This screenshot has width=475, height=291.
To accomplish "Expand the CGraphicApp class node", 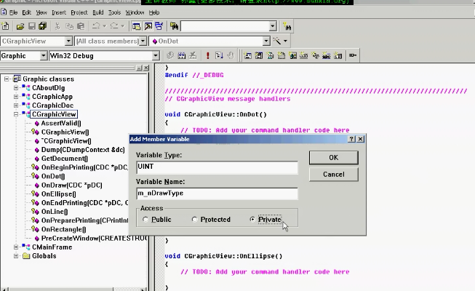I will point(16,97).
